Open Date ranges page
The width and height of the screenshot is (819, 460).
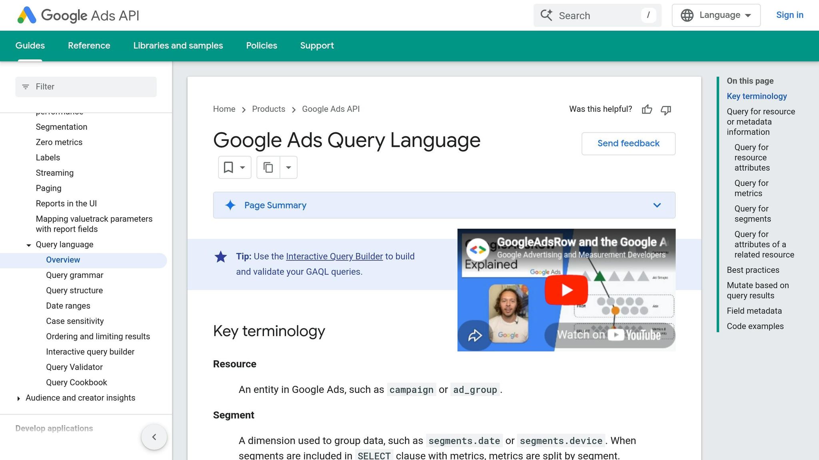(68, 306)
